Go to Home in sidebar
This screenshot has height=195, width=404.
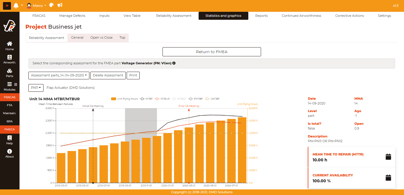coord(9,46)
